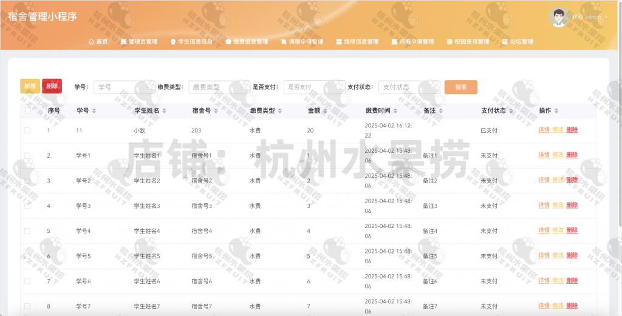Image resolution: width=622 pixels, height=316 pixels.
Task: Toggle the select-all header checkbox
Action: [x=28, y=110]
